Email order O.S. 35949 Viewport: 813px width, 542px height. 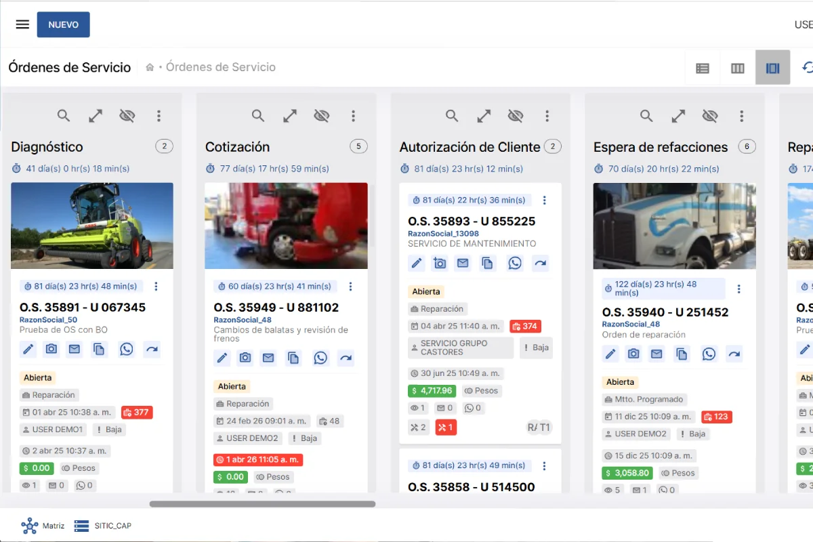(268, 358)
